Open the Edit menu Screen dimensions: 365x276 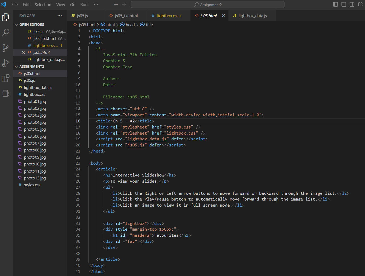pyautogui.click(x=26, y=4)
